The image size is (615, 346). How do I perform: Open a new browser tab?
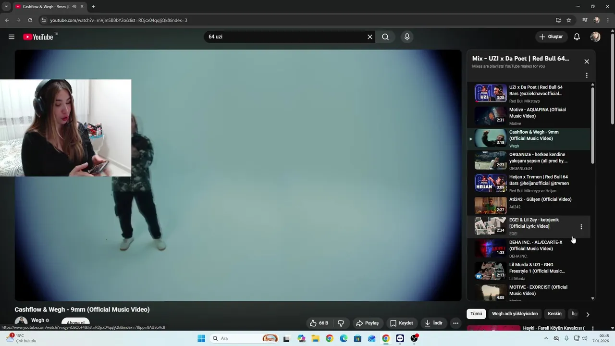pyautogui.click(x=93, y=7)
